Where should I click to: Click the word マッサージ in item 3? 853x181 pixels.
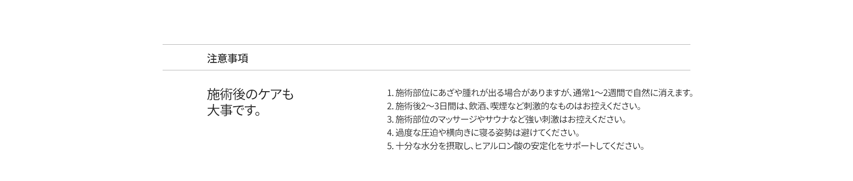coord(457,119)
